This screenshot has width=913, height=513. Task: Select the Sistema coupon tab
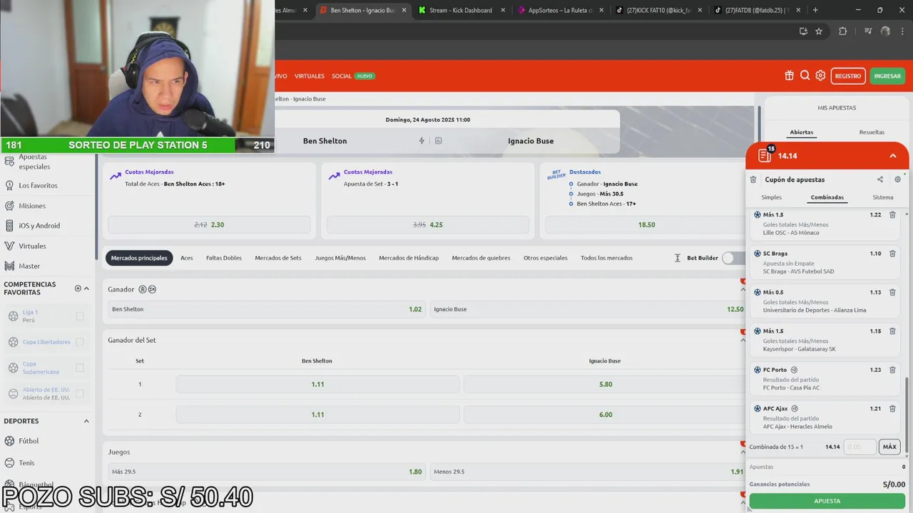pos(882,197)
